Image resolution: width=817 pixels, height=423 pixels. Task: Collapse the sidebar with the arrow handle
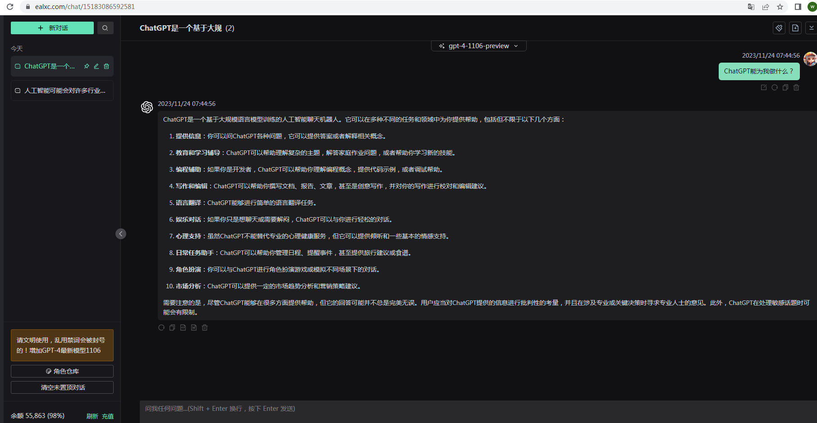click(121, 234)
